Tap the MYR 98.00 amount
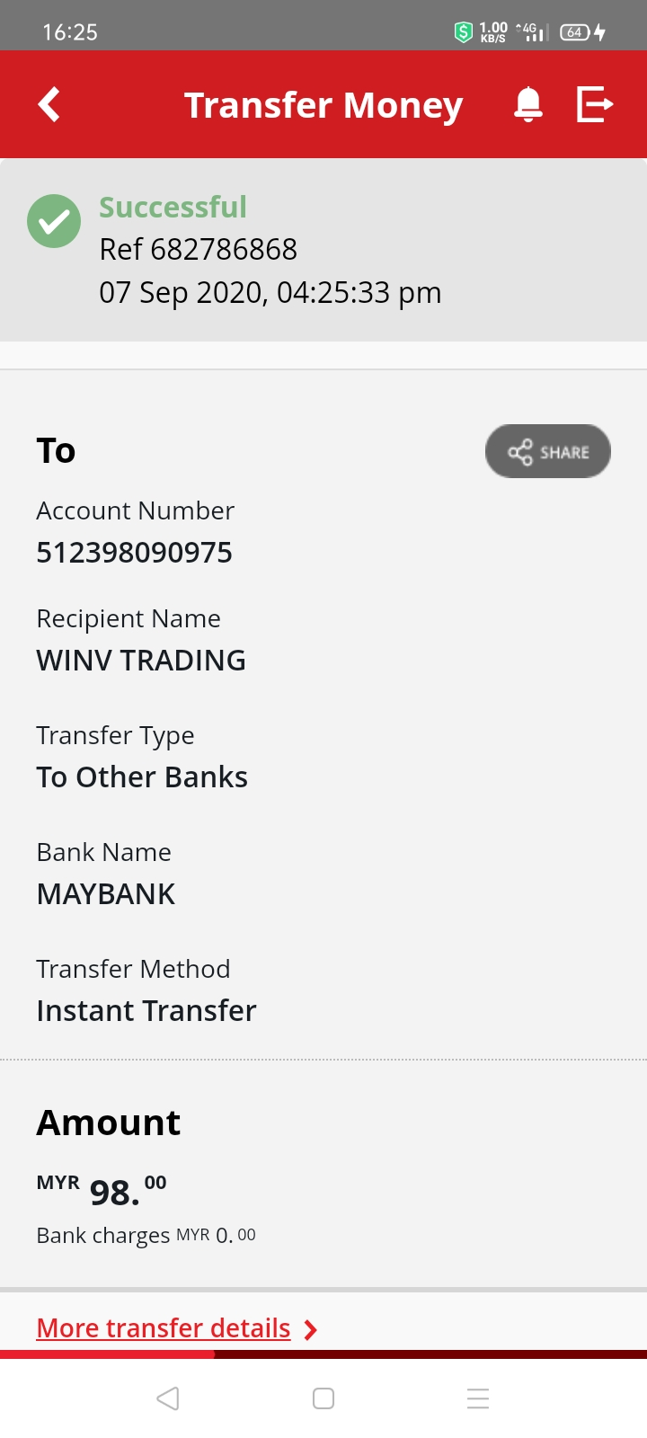 coord(102,1191)
